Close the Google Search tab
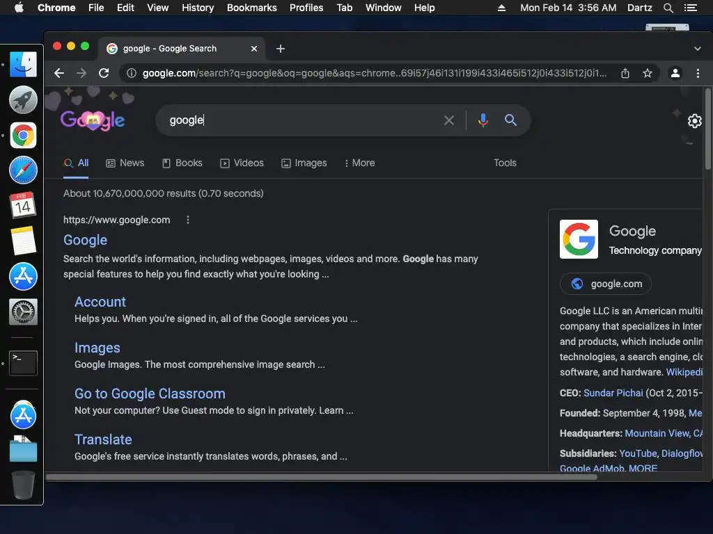 pyautogui.click(x=254, y=49)
